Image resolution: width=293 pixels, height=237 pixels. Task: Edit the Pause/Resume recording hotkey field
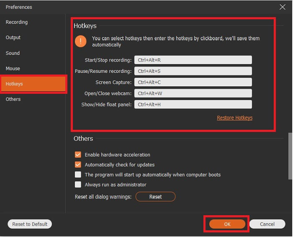[193, 71]
